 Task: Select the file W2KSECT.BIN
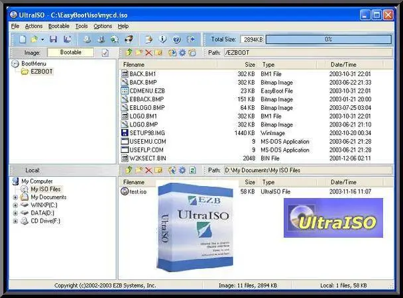pyautogui.click(x=148, y=158)
